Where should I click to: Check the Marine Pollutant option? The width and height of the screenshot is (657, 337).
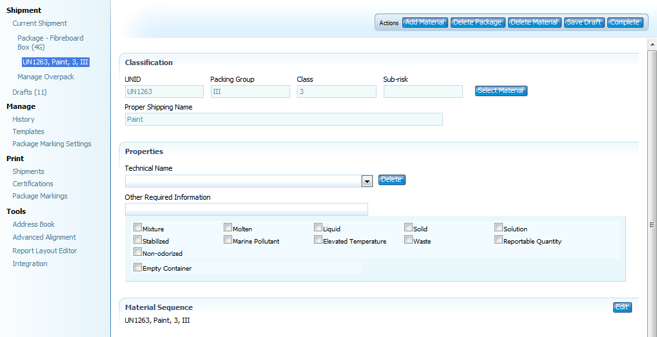pos(228,240)
